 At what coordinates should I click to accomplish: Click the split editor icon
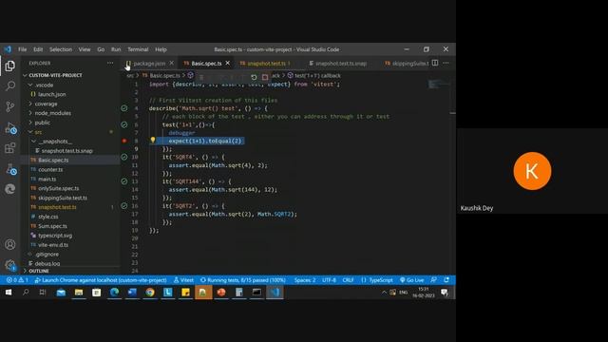click(x=435, y=63)
